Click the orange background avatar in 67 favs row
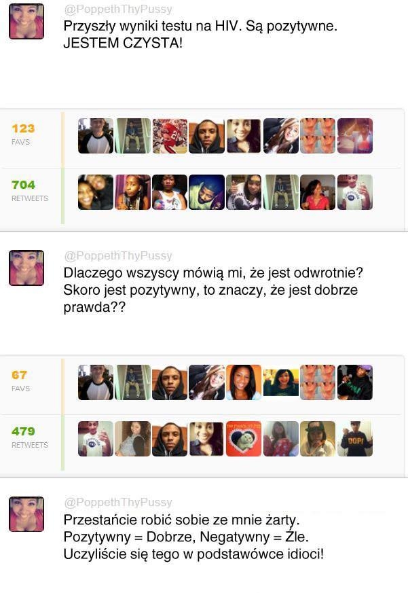 click(x=244, y=382)
